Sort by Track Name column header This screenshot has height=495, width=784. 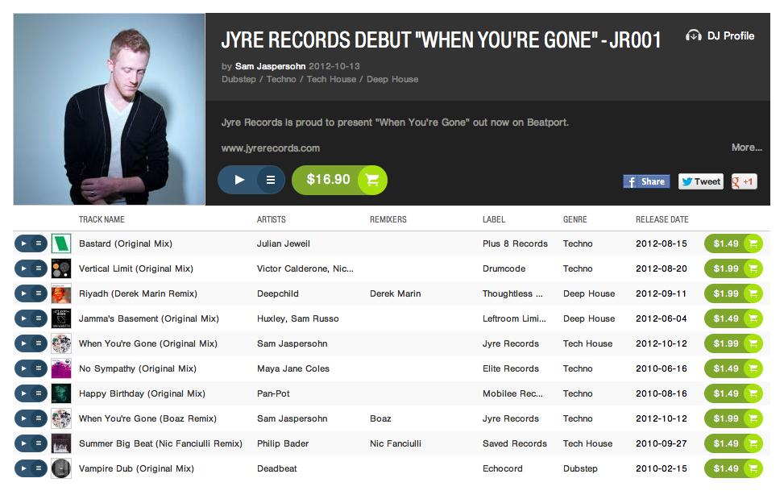(x=102, y=219)
